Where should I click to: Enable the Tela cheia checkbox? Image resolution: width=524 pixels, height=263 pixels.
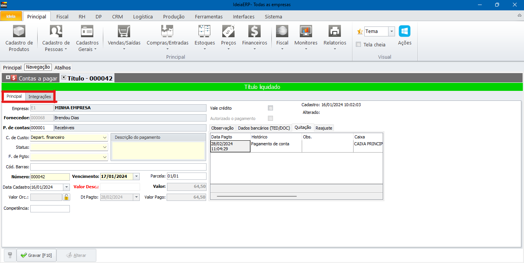coord(359,44)
